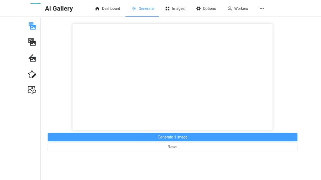The image size is (321, 180).
Task: Click the empty image preview panel
Action: tap(173, 77)
